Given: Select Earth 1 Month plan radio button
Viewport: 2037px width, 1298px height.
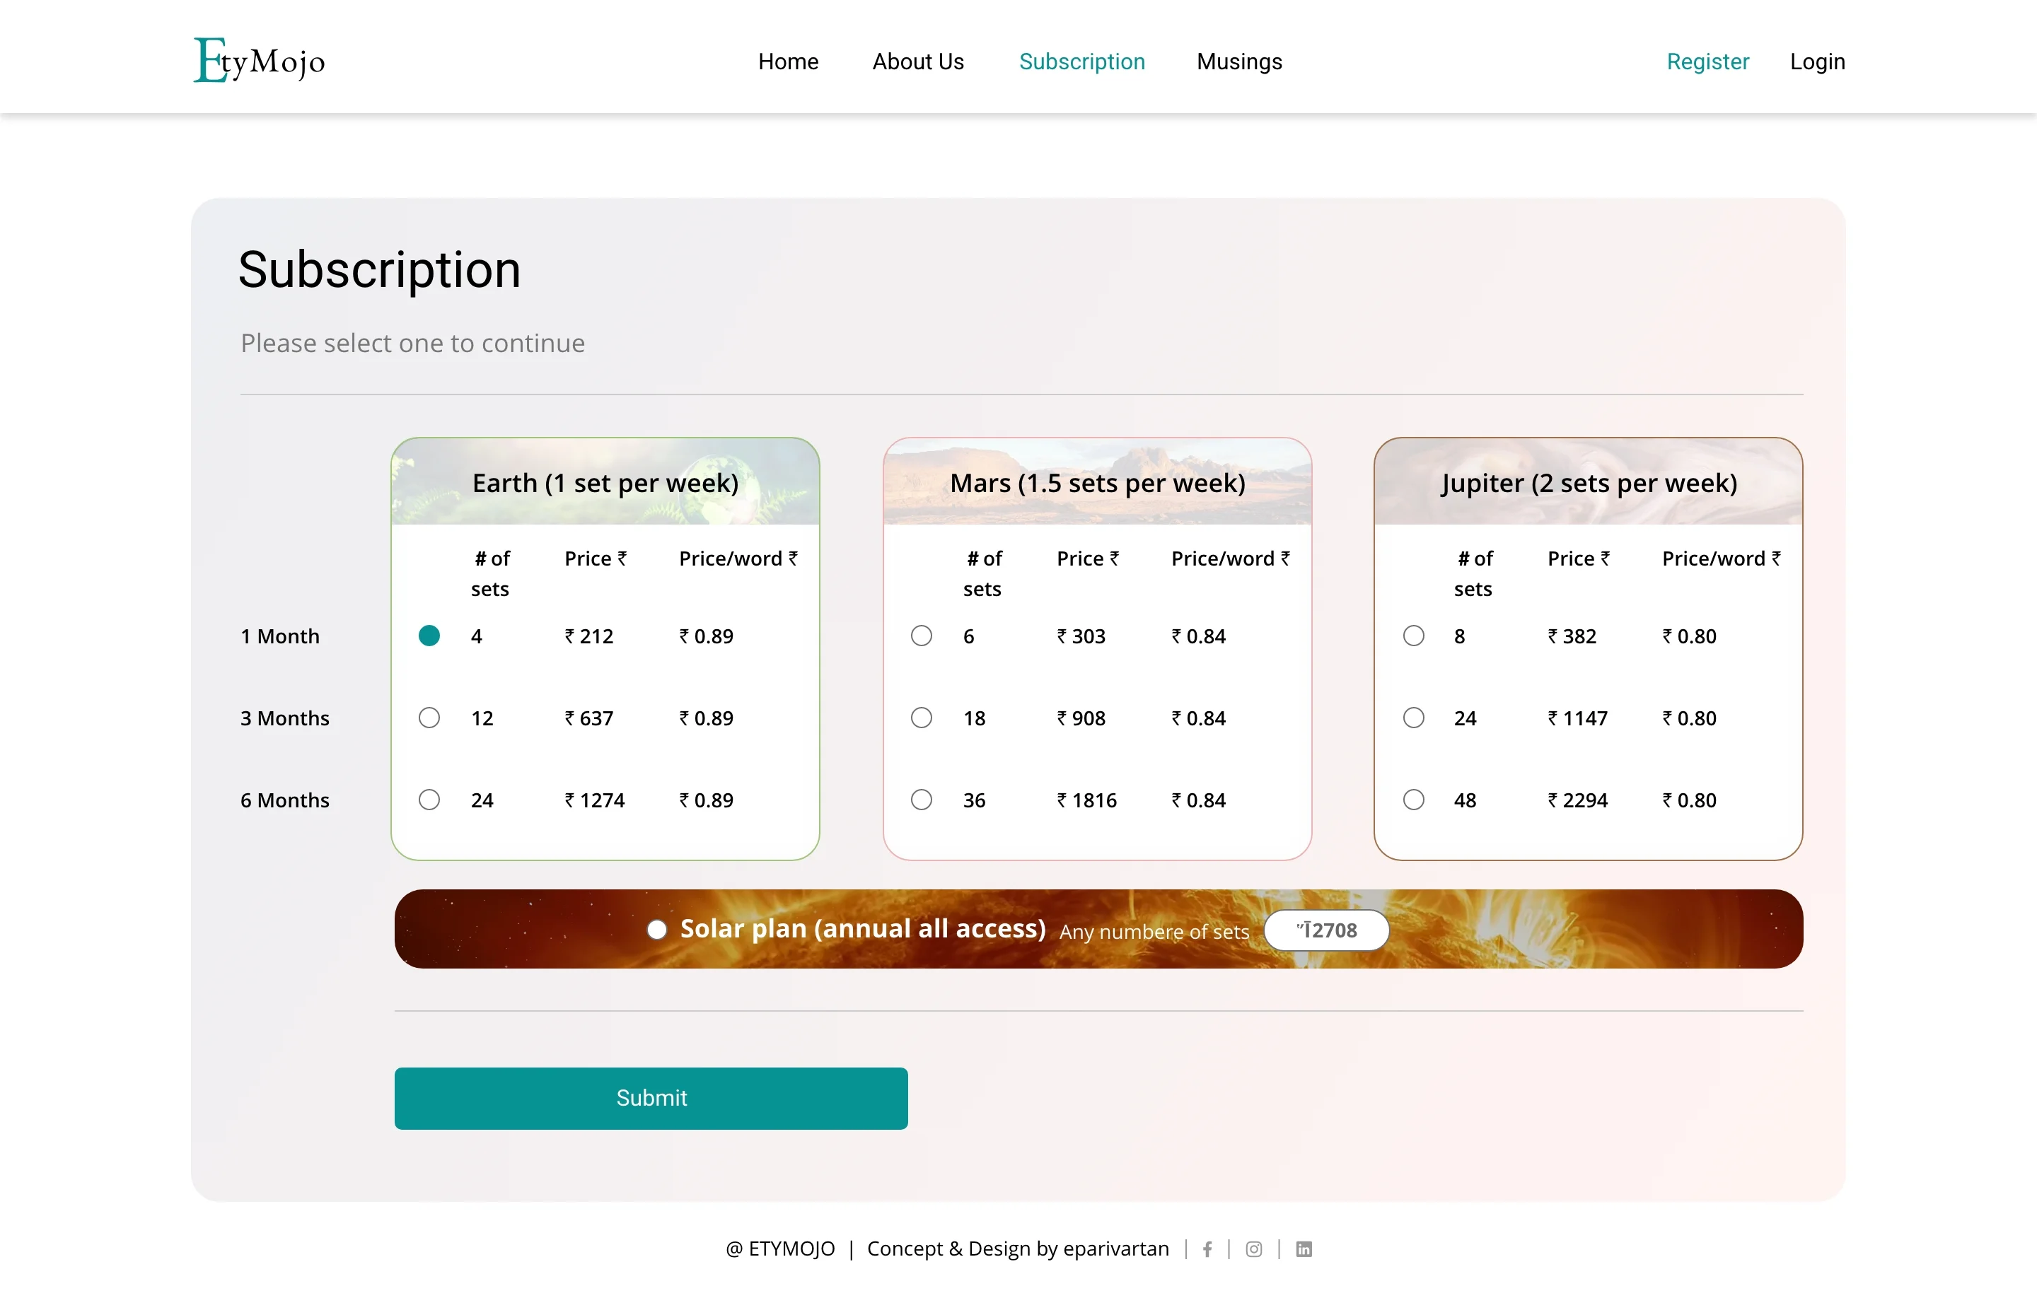Looking at the screenshot, I should 429,635.
